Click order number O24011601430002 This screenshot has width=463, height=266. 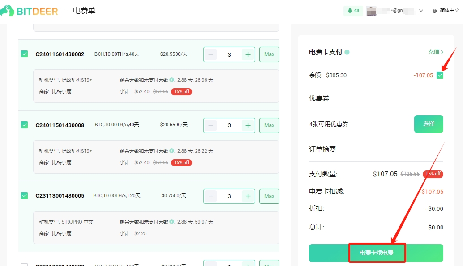tap(60, 54)
